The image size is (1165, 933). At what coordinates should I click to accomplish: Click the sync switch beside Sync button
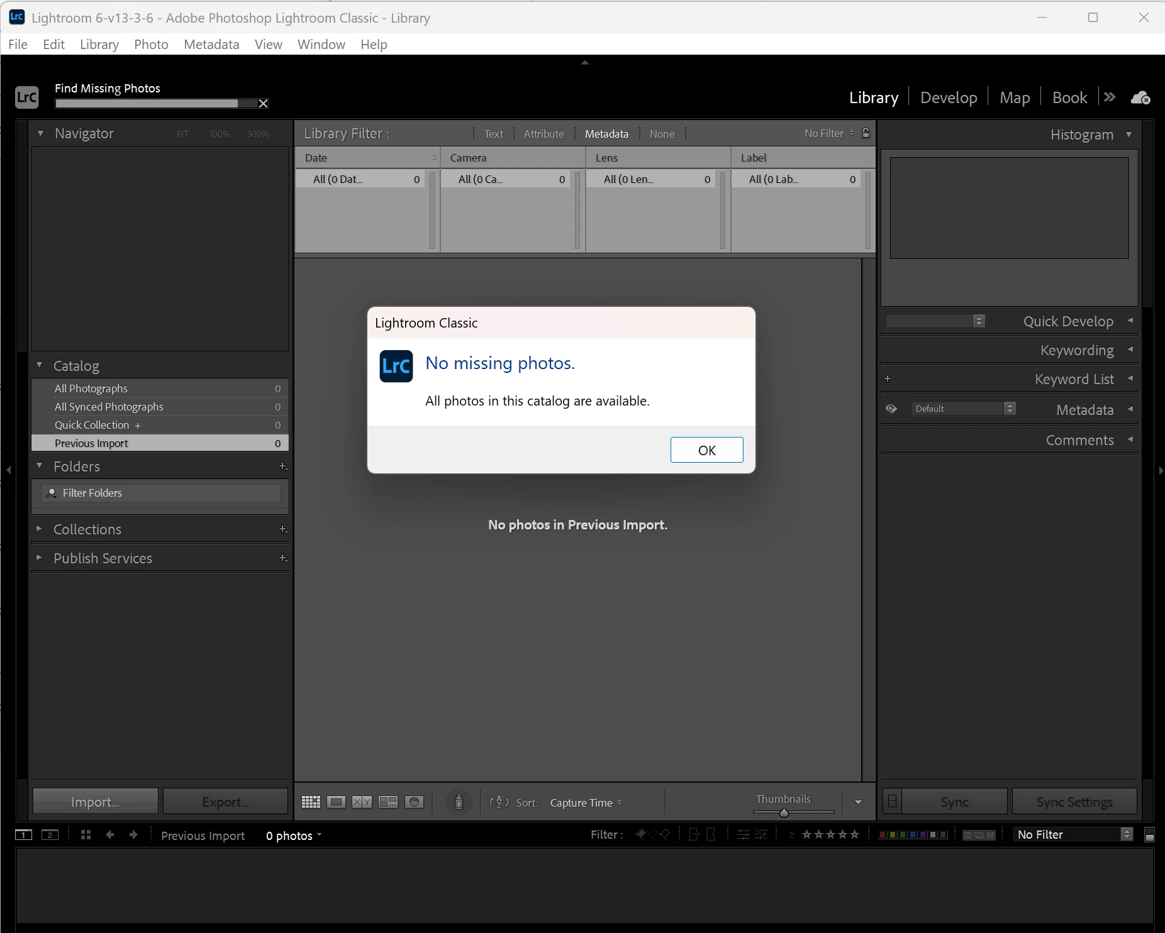pyautogui.click(x=892, y=801)
